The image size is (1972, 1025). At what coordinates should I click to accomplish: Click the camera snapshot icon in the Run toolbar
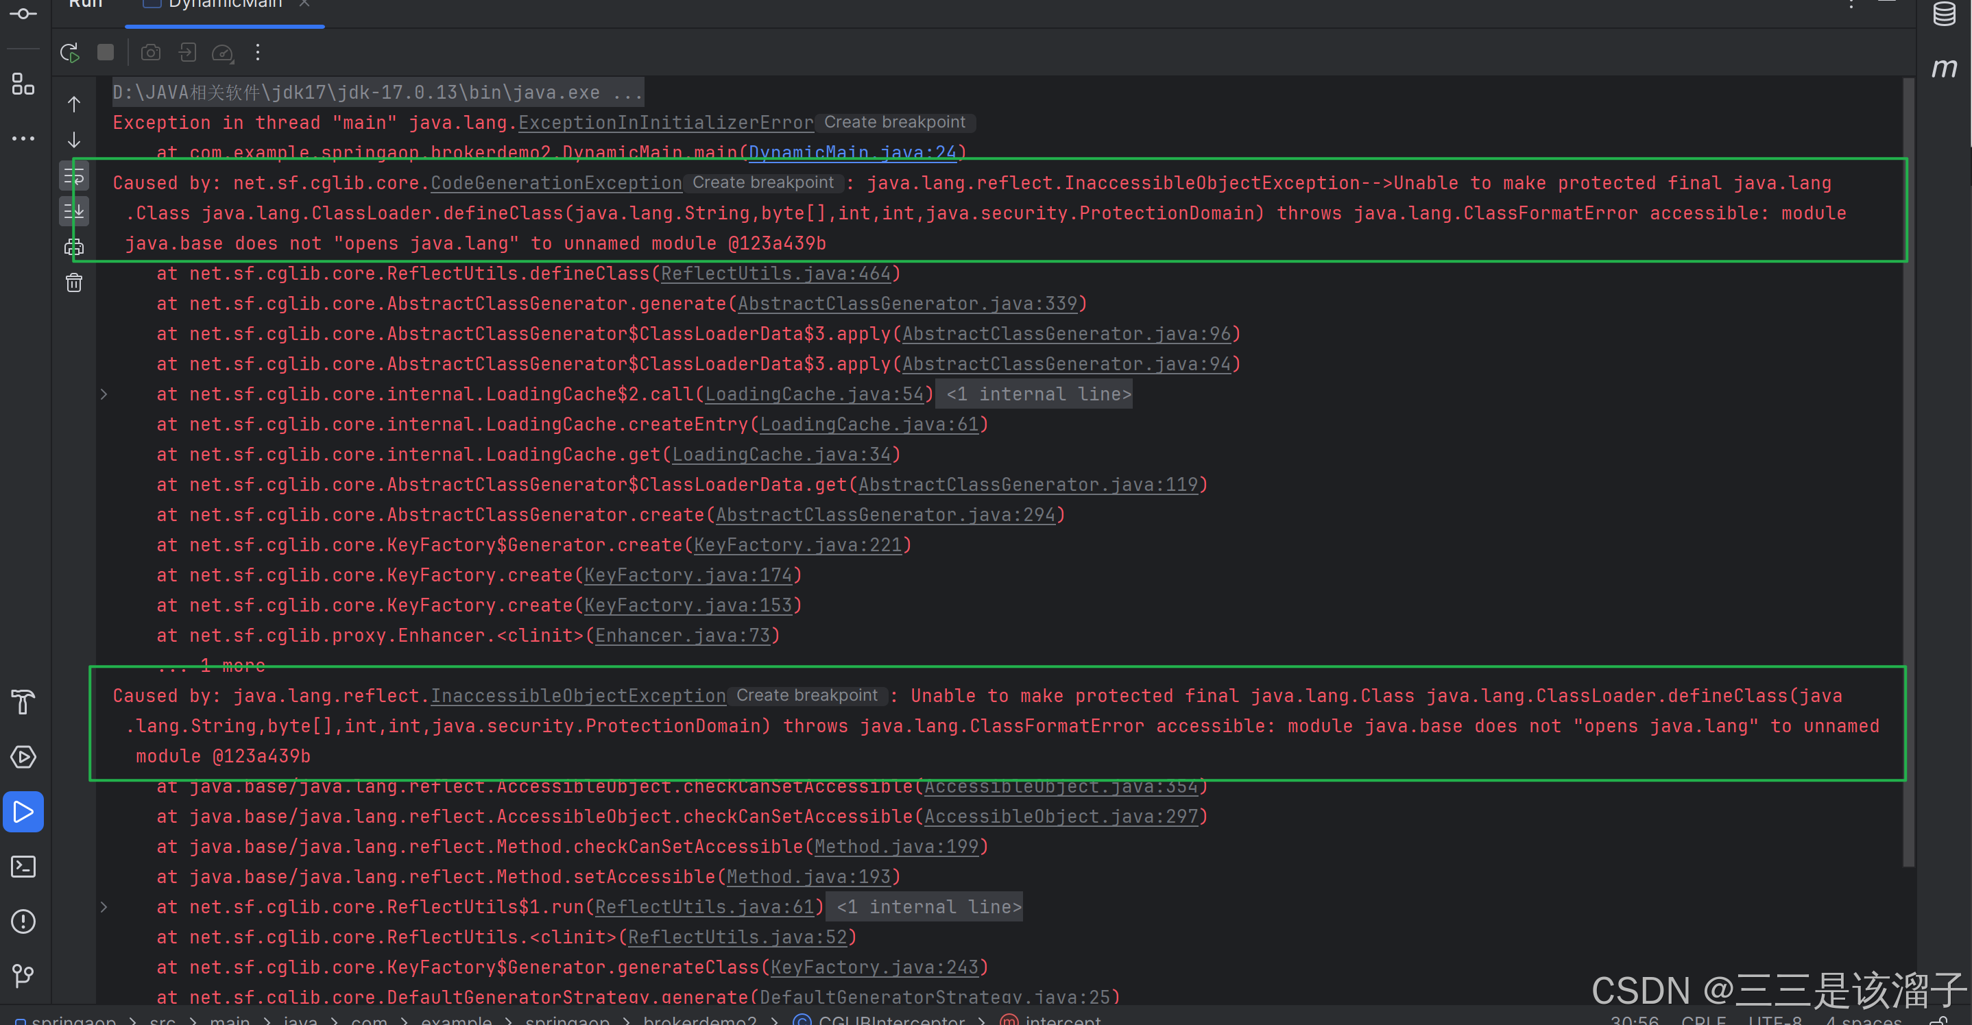point(150,52)
